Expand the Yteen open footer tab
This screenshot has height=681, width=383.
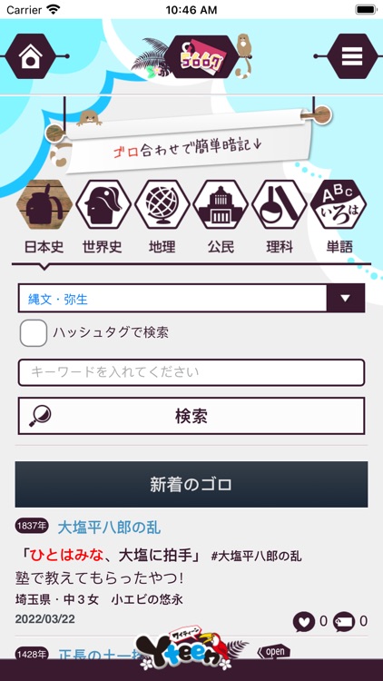273,651
